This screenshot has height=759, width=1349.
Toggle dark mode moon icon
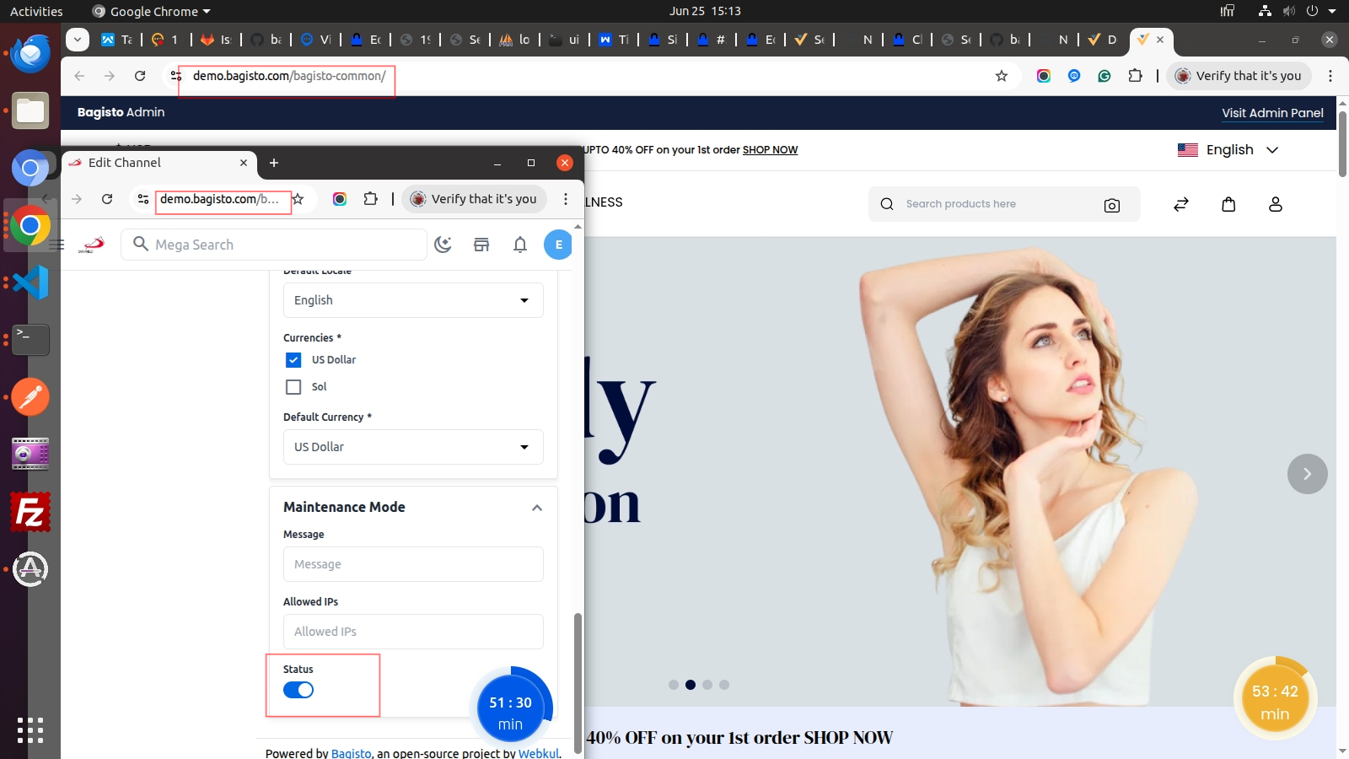[x=443, y=245]
